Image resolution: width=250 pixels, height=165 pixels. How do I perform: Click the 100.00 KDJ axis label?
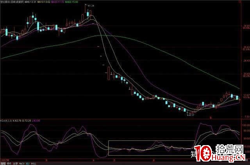click(246, 125)
